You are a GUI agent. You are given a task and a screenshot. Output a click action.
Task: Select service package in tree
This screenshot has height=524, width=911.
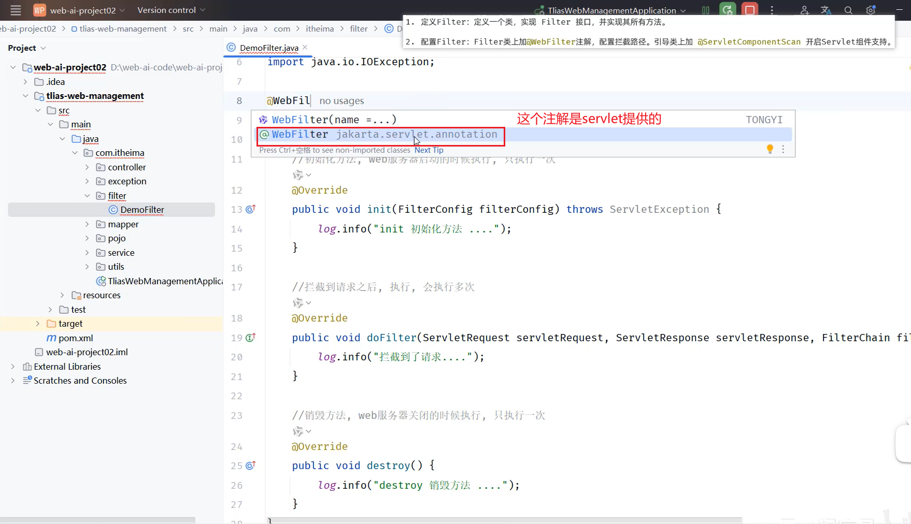121,253
